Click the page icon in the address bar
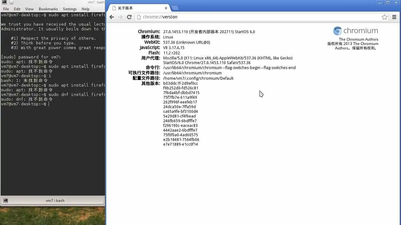The height and width of the screenshot is (225, 401). click(139, 17)
